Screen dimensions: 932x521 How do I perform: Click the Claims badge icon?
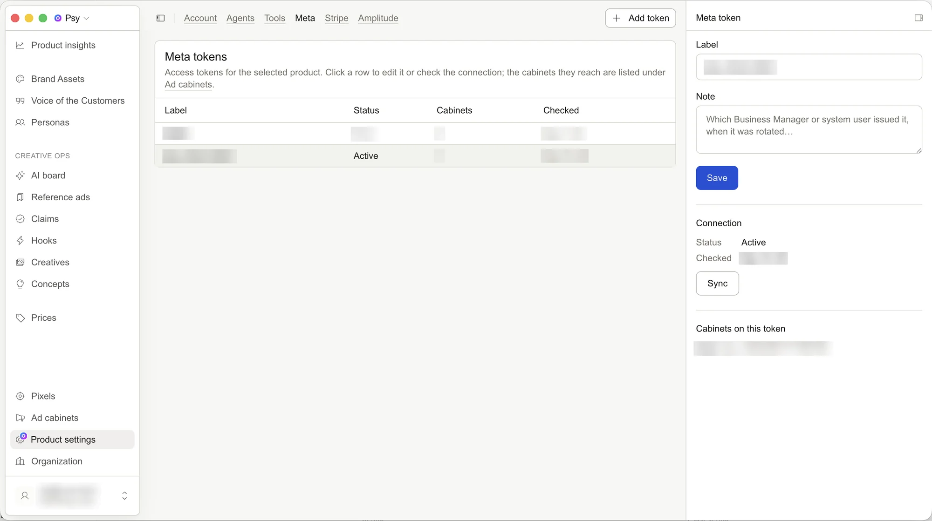(20, 219)
